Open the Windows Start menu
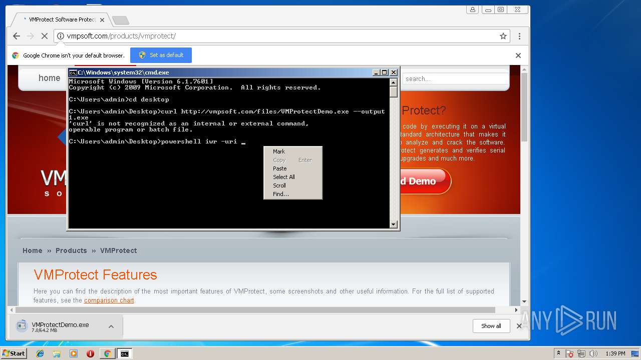The image size is (641, 360). (x=14, y=353)
